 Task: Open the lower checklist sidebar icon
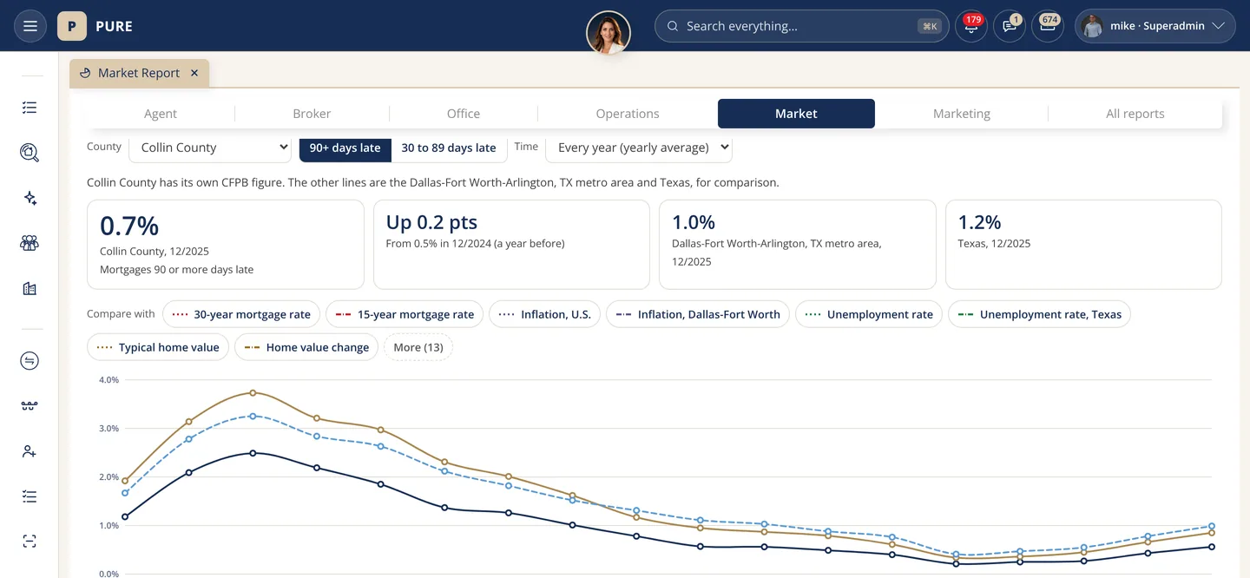pyautogui.click(x=30, y=496)
